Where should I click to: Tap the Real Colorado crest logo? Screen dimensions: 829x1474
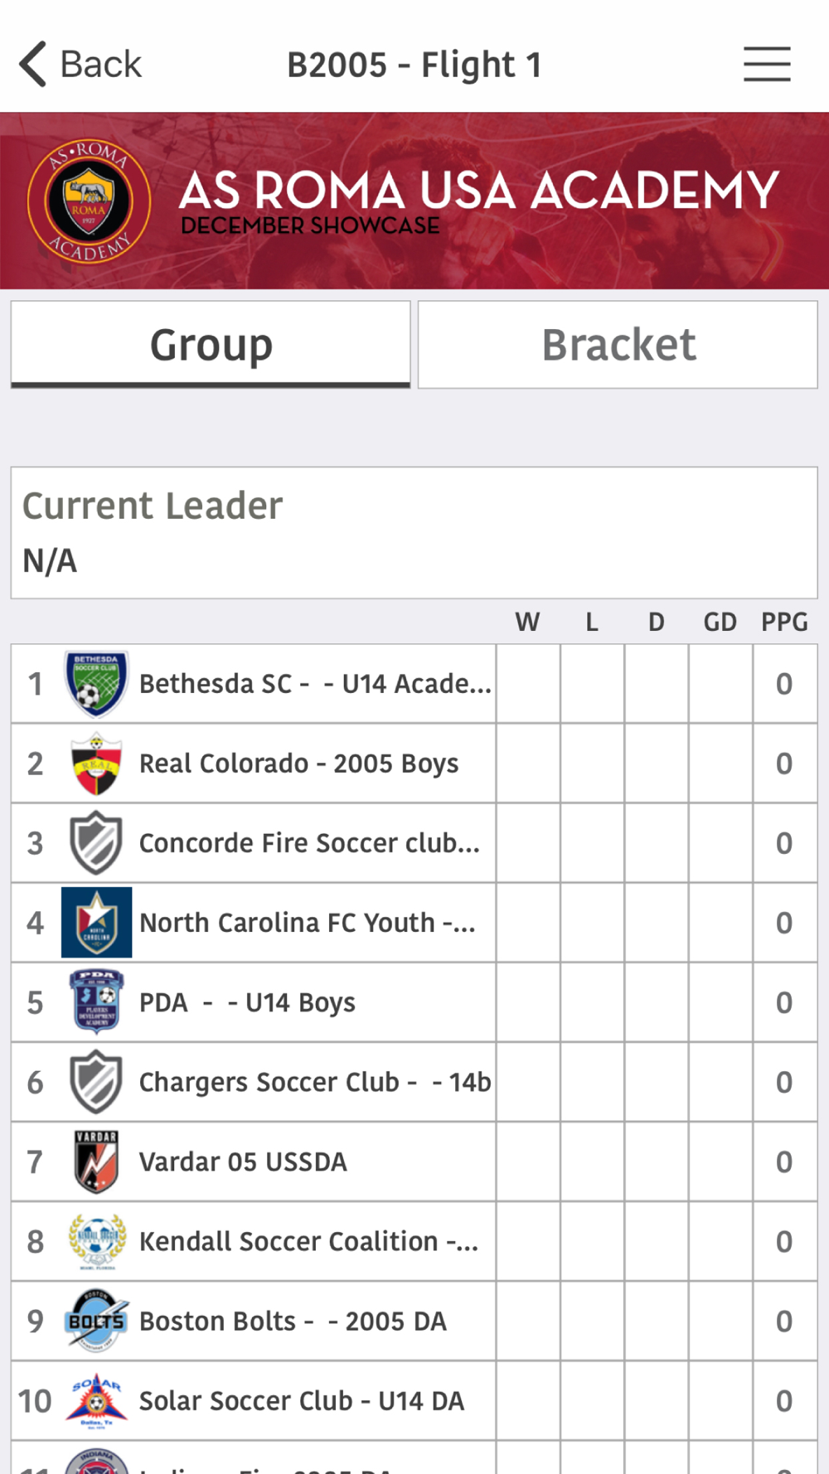pos(96,764)
